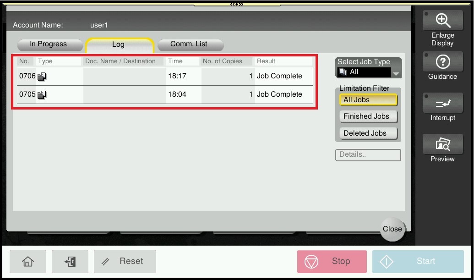
Task: Select the All Jobs limitation filter
Action: [x=368, y=100]
